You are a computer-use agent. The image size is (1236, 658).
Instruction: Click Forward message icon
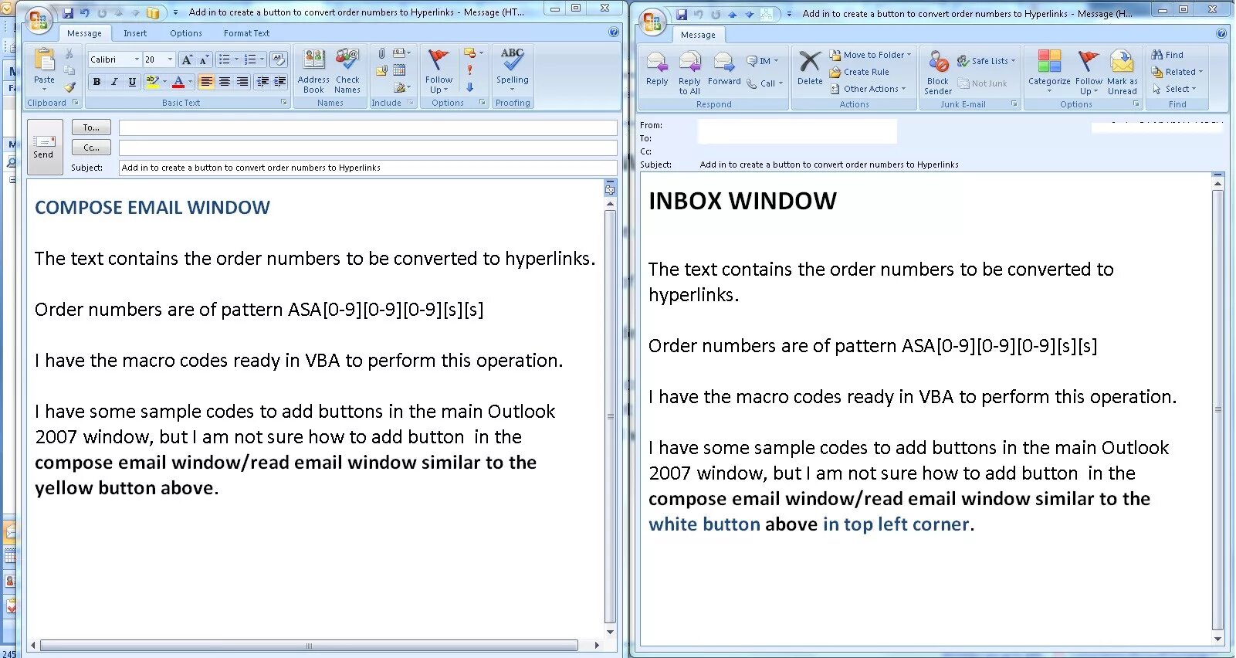tap(724, 70)
